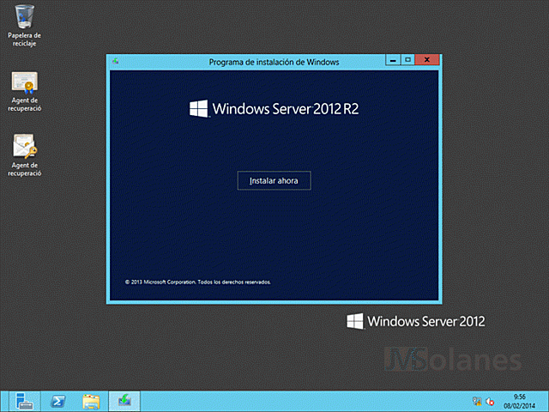Viewport: 549px width, 412px height.
Task: Select the Agent de recuperació envelope key icon
Action: (25, 155)
